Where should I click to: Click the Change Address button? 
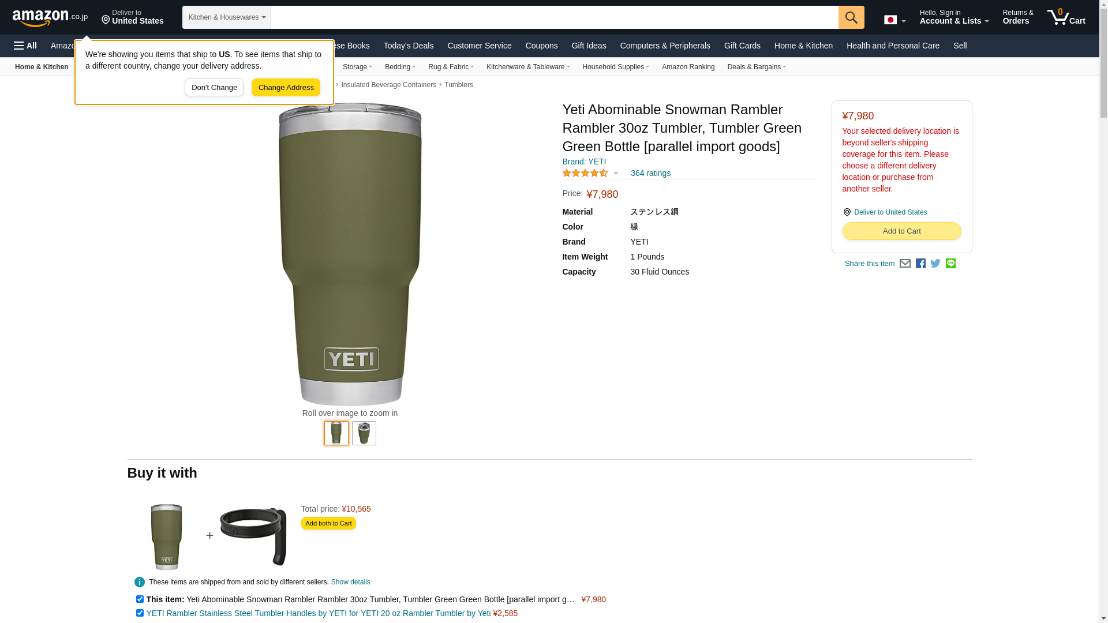tap(286, 88)
